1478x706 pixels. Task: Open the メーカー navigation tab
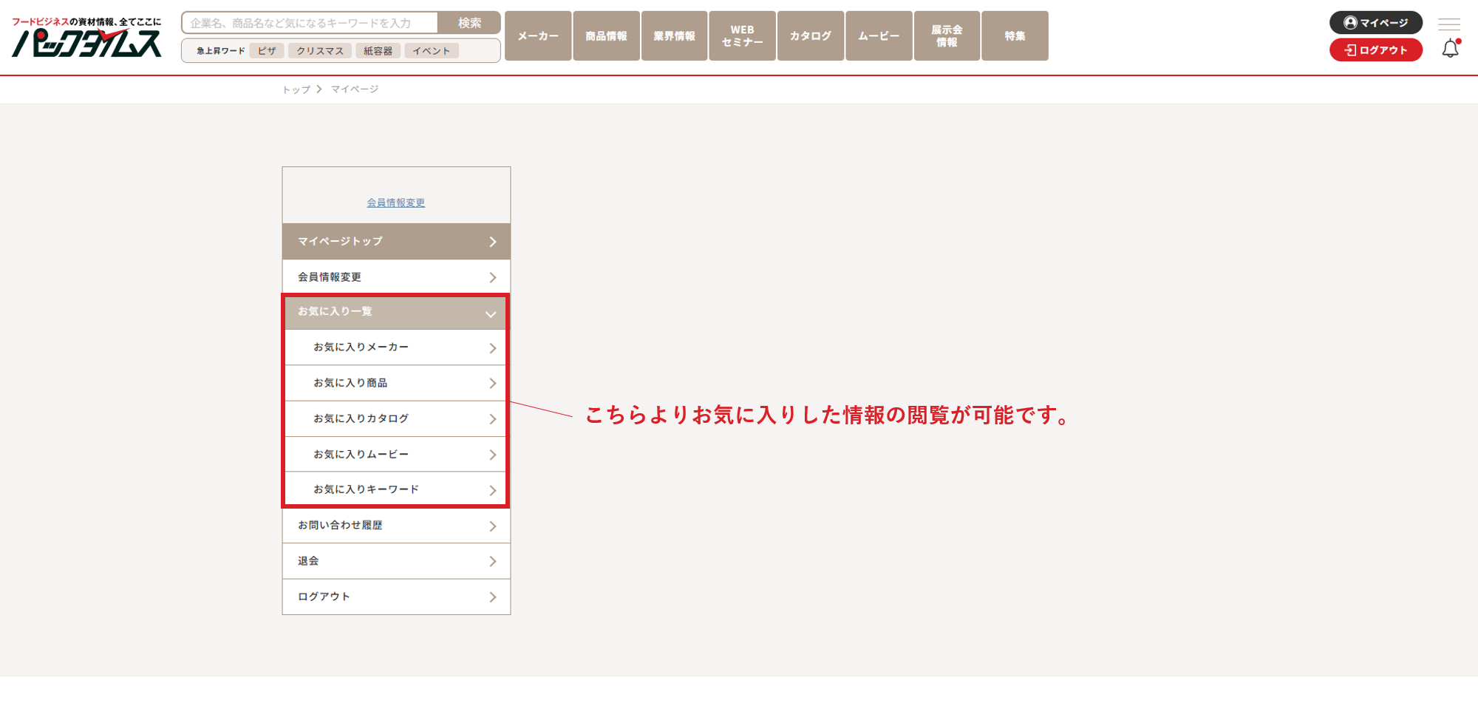click(x=538, y=36)
